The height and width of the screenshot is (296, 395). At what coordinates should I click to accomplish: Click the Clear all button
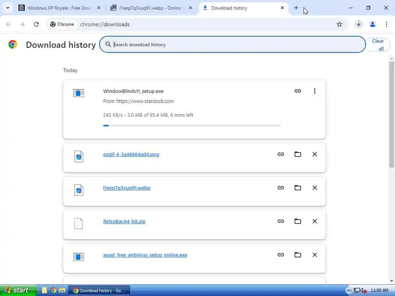378,45
